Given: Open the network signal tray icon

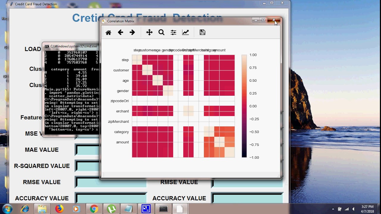Looking at the screenshot, I should pyautogui.click(x=346, y=209).
